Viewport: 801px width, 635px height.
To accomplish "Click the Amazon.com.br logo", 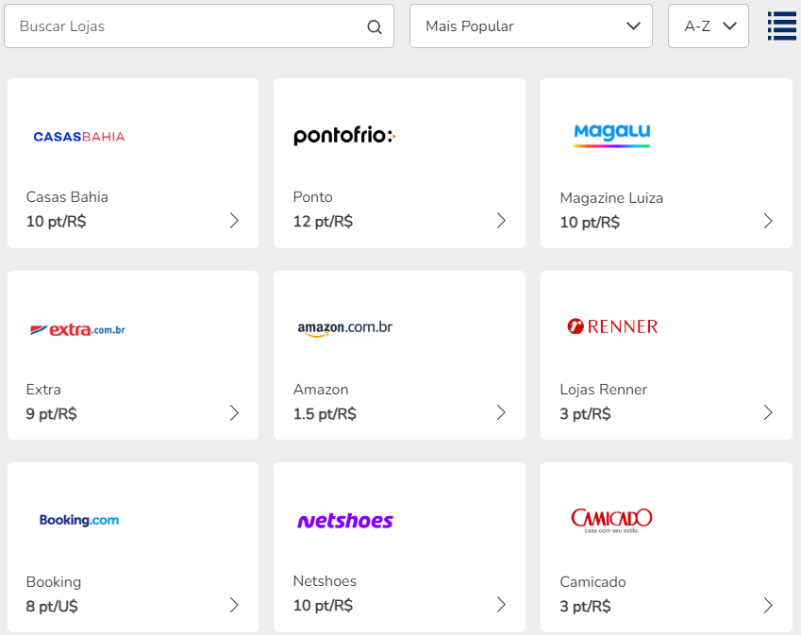I will pos(344,328).
